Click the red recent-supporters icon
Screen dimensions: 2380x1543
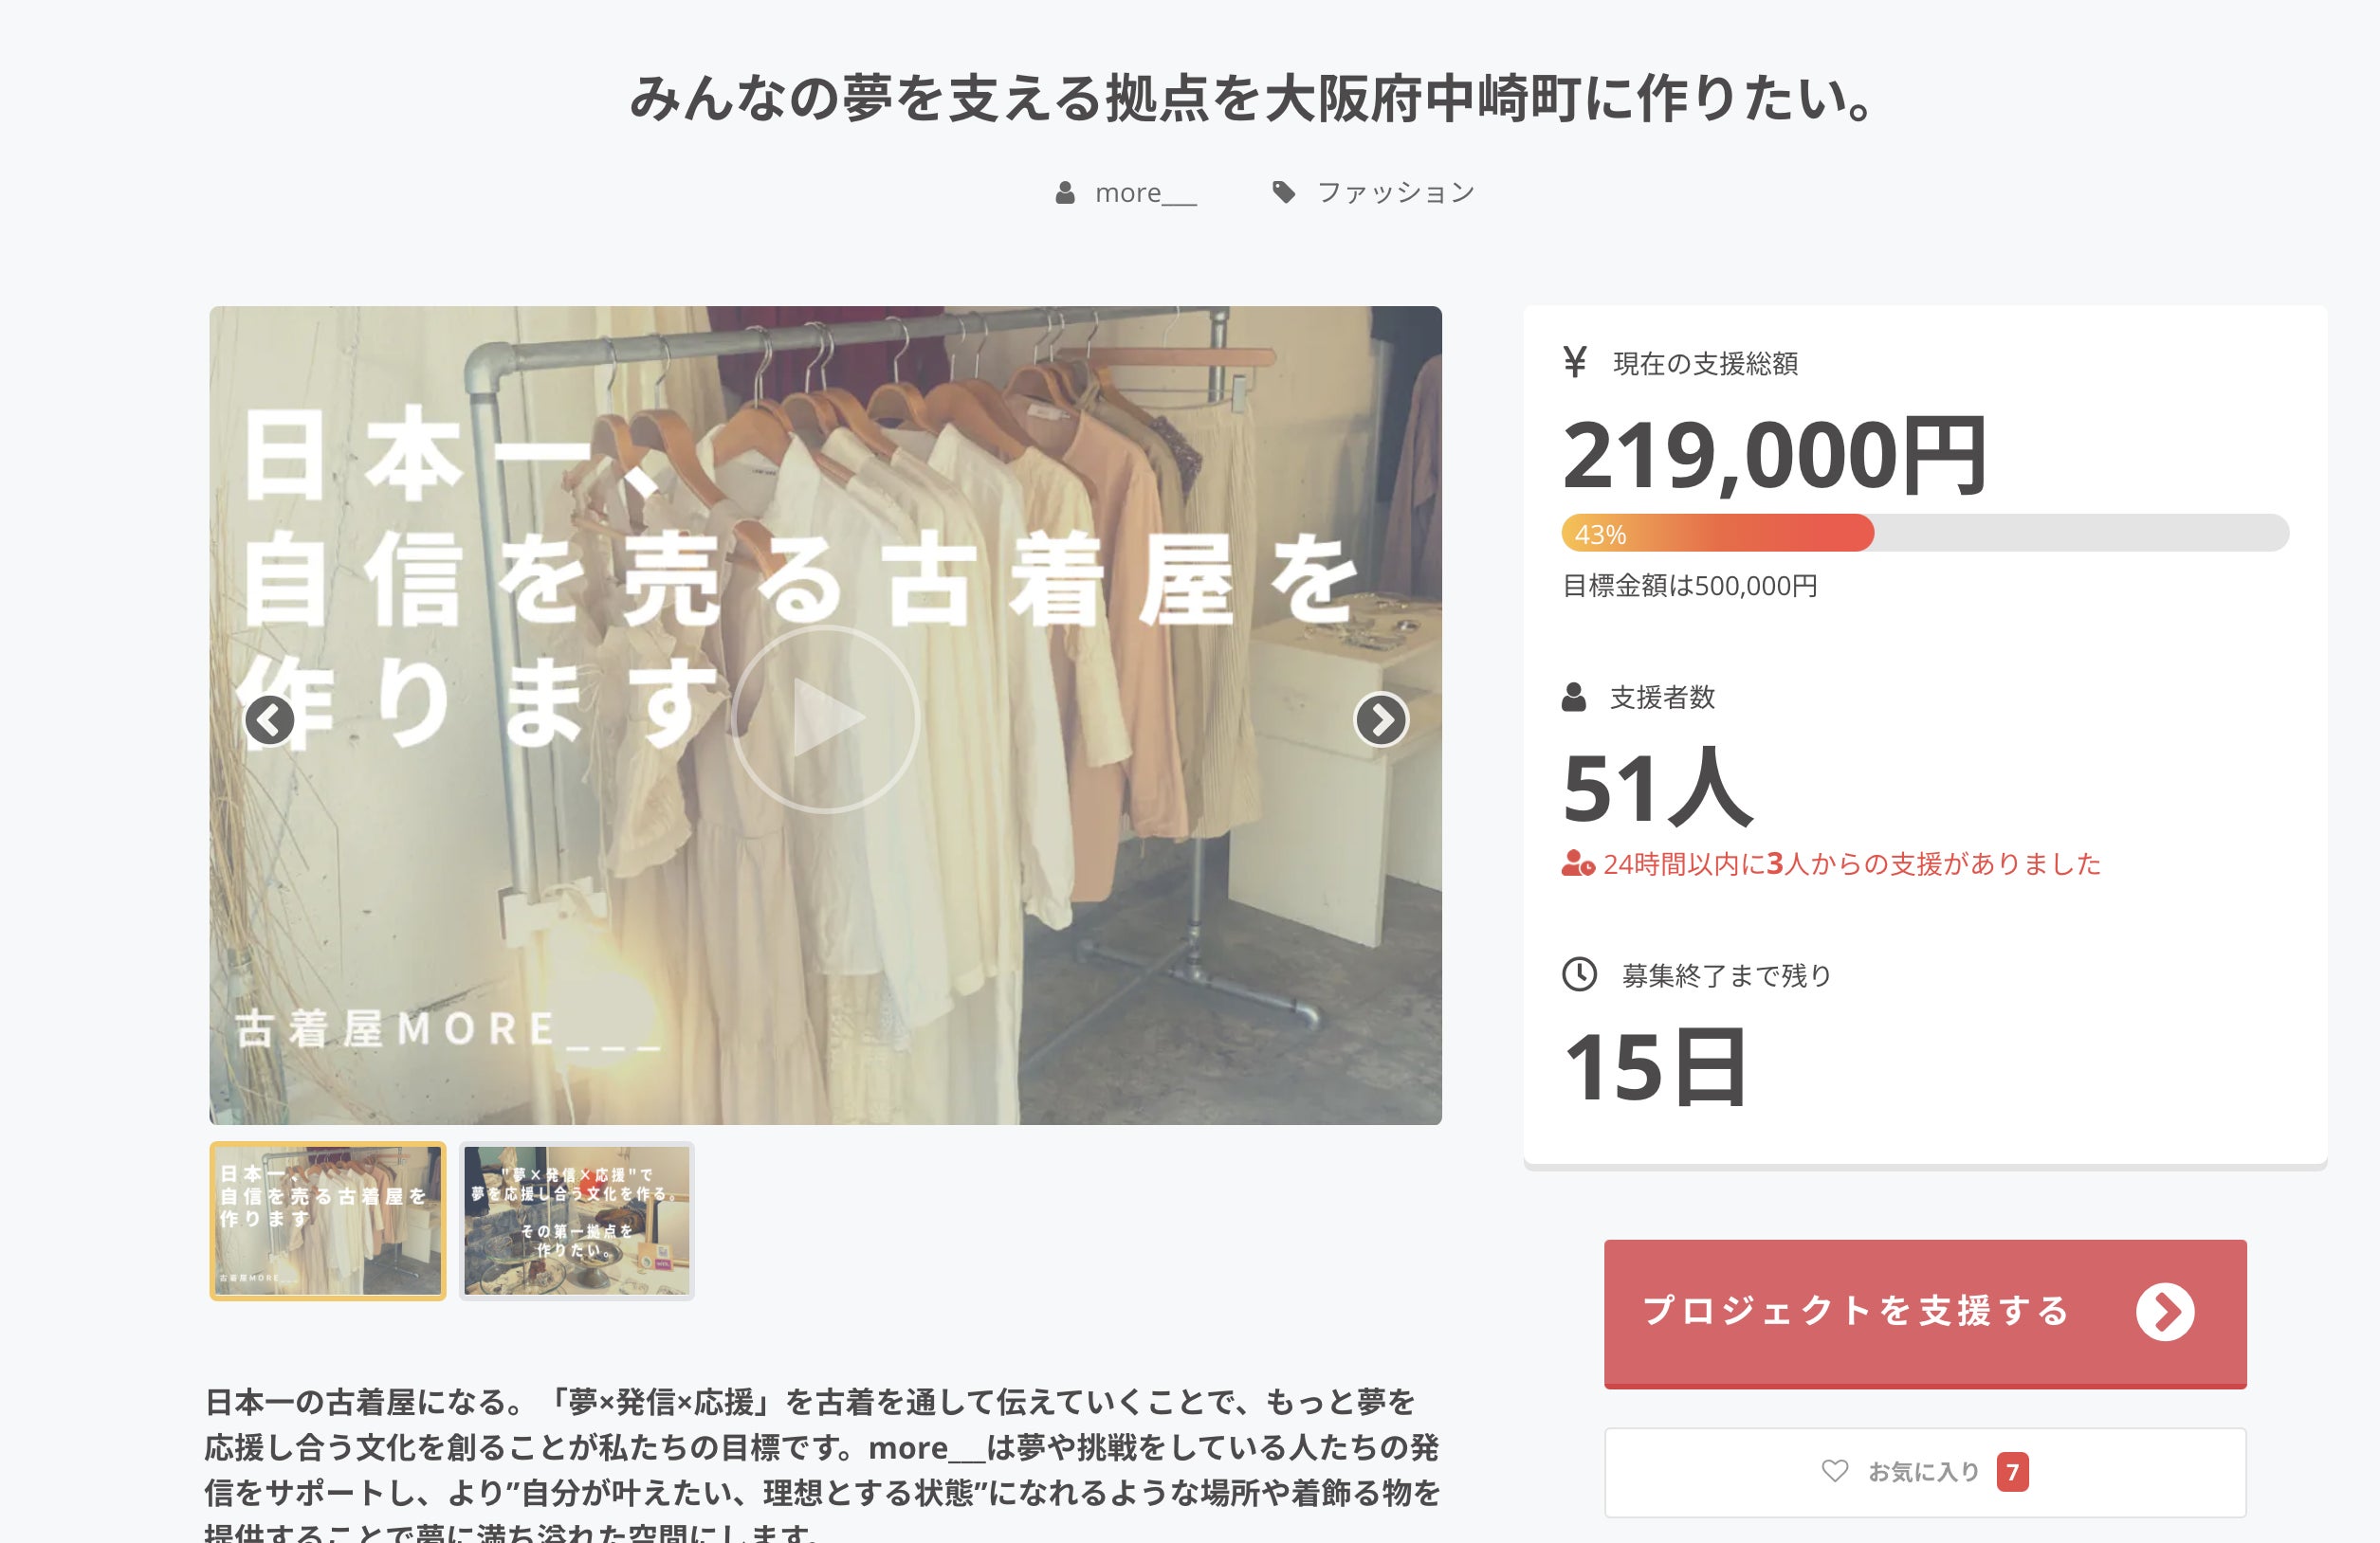pyautogui.click(x=1578, y=863)
